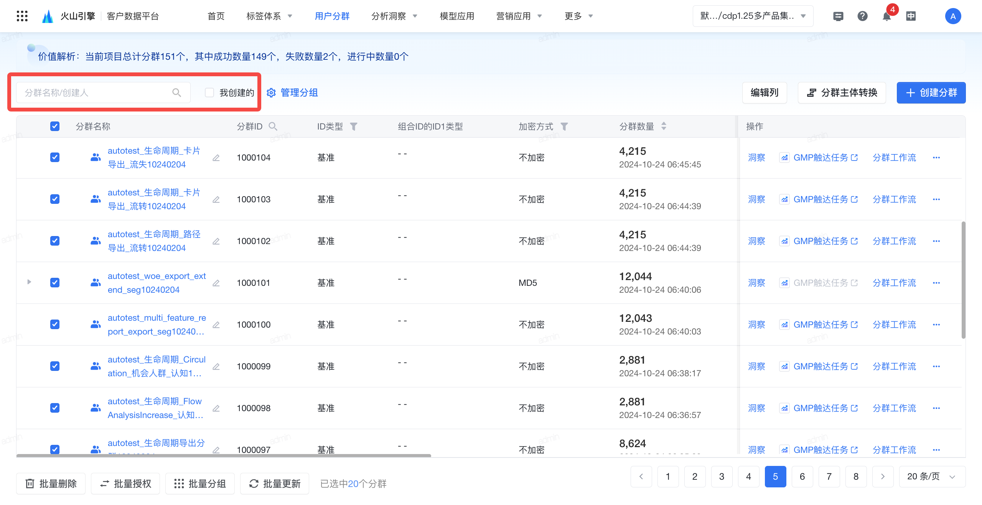Open 分群工作流 link for row 1000101
Image resolution: width=982 pixels, height=505 pixels.
pos(894,283)
